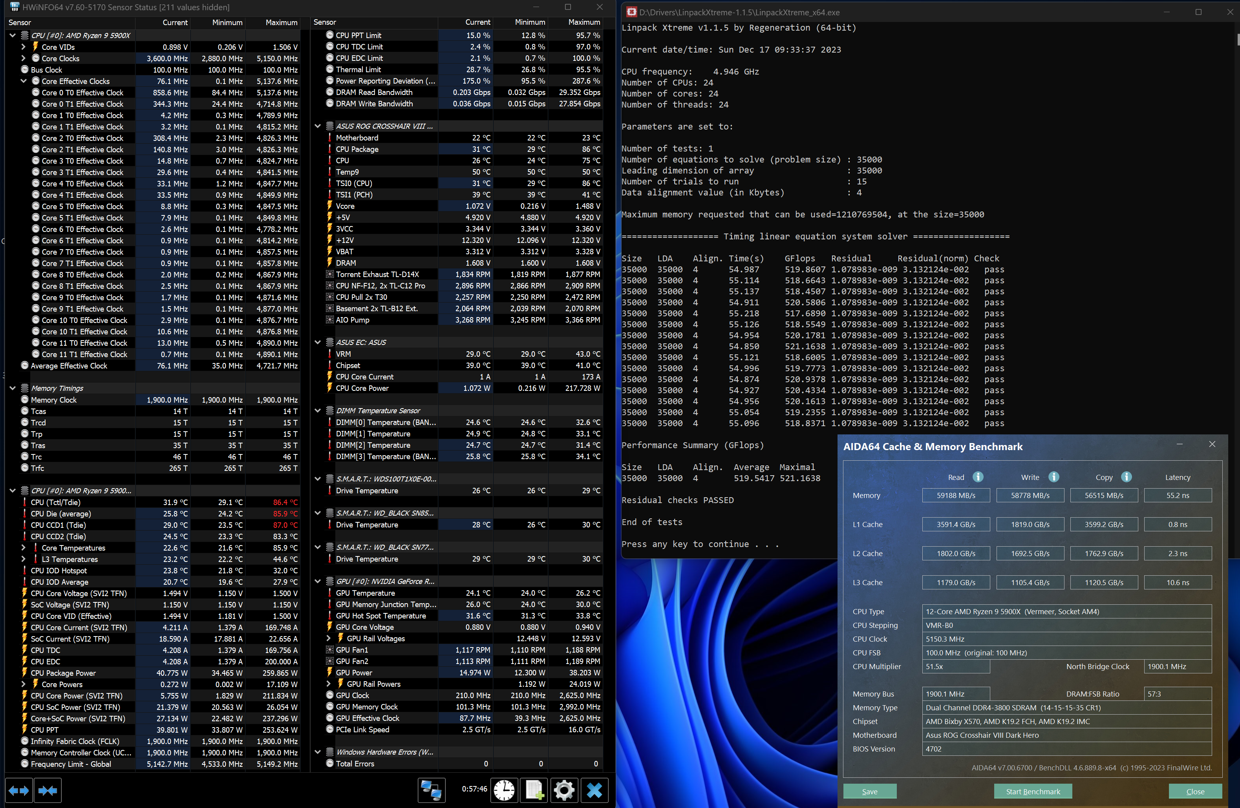1240x808 pixels.
Task: Click the right panel Maximum column header
Action: tap(575, 22)
